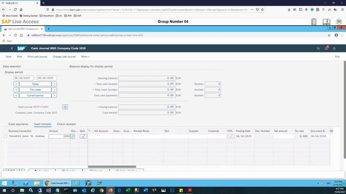Click Posting Date cell 06/16/2020
Screen dimensions: 346x194
pyautogui.click(x=244, y=136)
